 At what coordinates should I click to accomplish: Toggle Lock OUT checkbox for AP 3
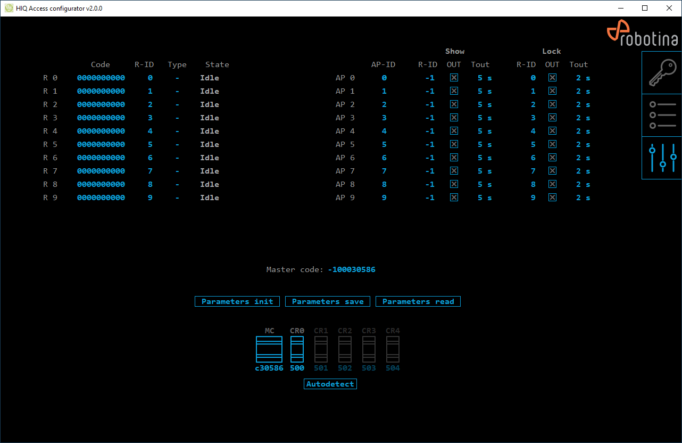[x=552, y=118]
